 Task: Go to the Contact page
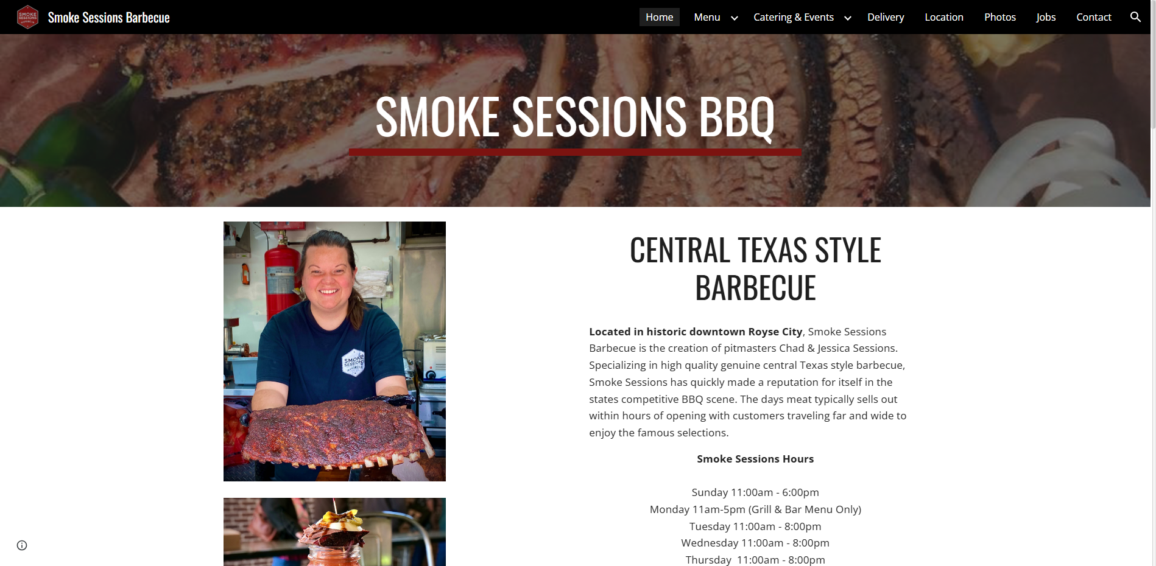tap(1094, 17)
